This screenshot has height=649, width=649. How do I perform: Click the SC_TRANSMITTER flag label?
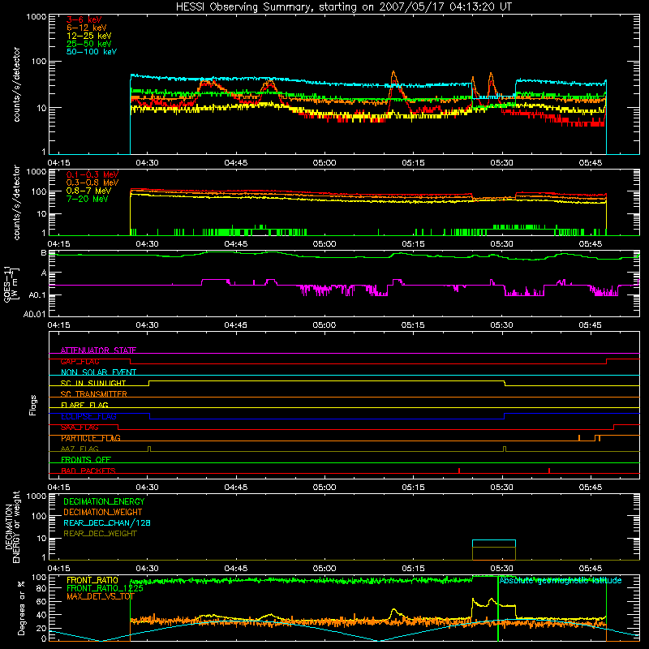(94, 394)
